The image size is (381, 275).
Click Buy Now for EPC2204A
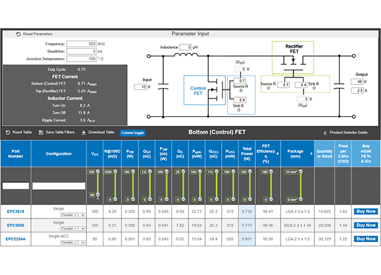(366, 239)
